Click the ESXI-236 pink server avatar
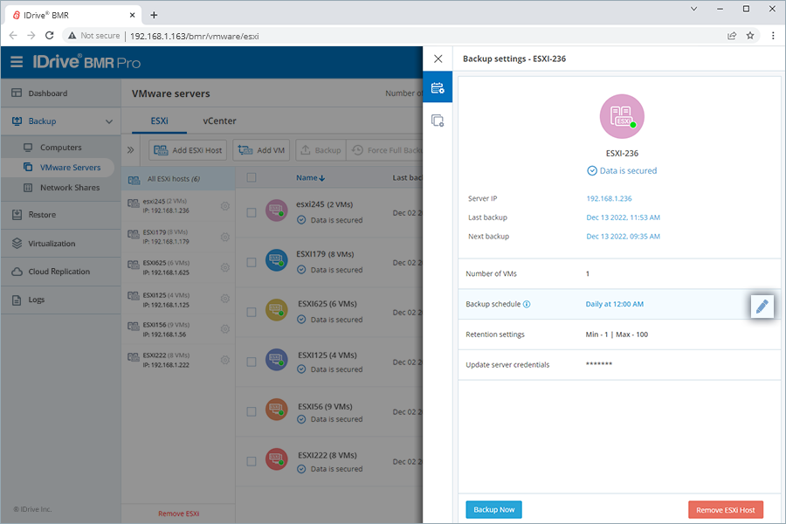This screenshot has height=524, width=786. 622,116
